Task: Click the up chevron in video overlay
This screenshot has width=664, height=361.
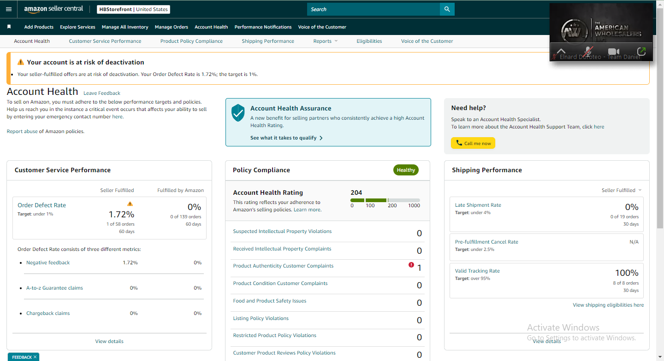Action: tap(561, 52)
